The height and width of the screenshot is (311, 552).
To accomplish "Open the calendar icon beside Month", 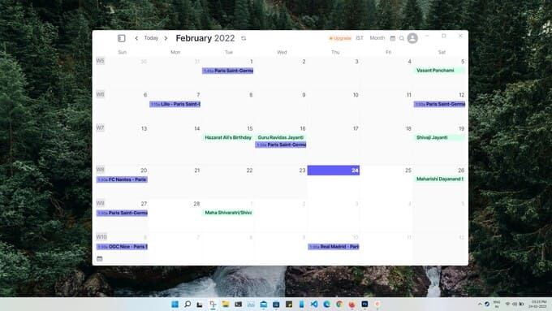I will point(393,38).
